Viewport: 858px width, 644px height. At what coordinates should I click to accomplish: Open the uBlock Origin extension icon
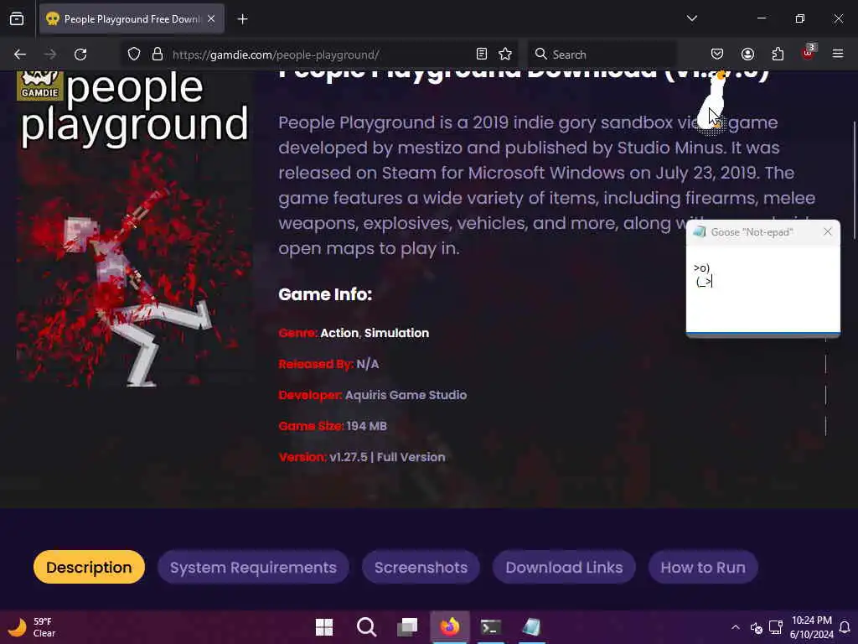coord(809,53)
